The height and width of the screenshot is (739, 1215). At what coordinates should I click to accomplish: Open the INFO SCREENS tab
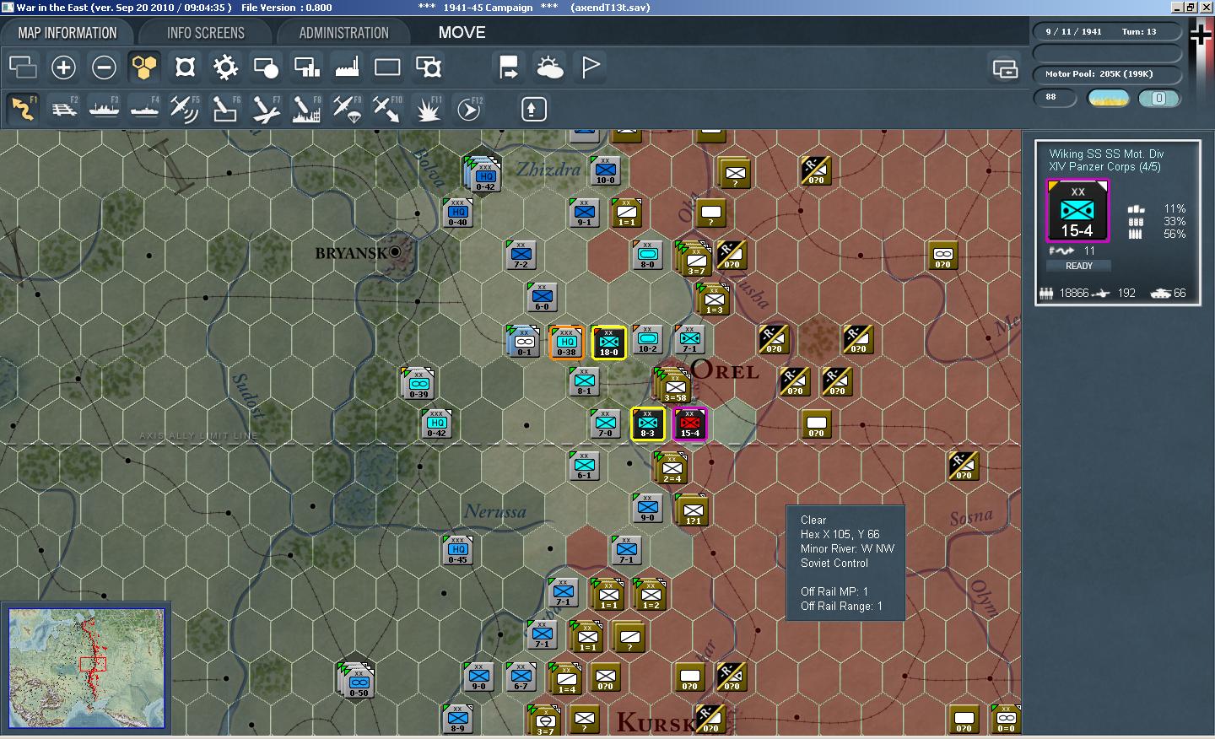206,33
